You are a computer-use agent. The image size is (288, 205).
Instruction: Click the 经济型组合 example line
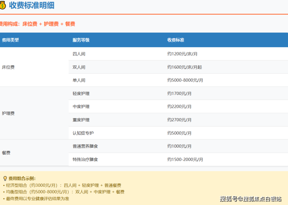tap(62, 185)
